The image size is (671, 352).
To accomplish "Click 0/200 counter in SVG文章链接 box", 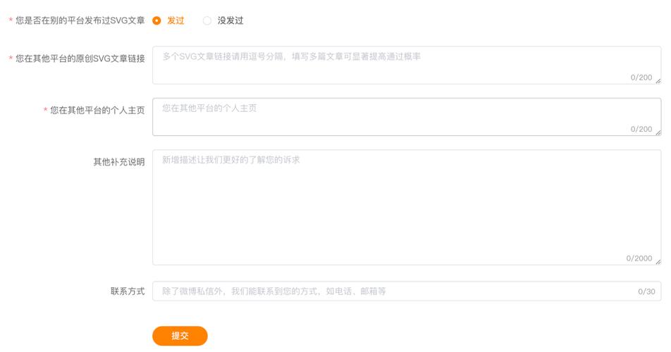I will click(641, 77).
